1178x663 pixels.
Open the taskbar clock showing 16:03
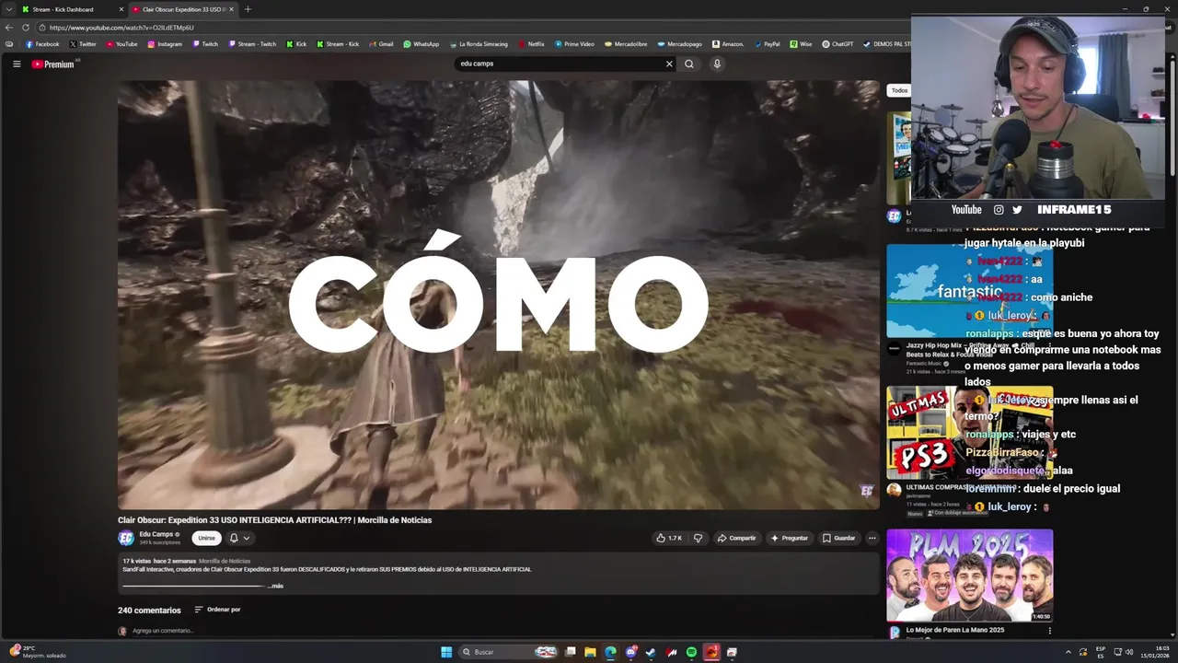1156,652
